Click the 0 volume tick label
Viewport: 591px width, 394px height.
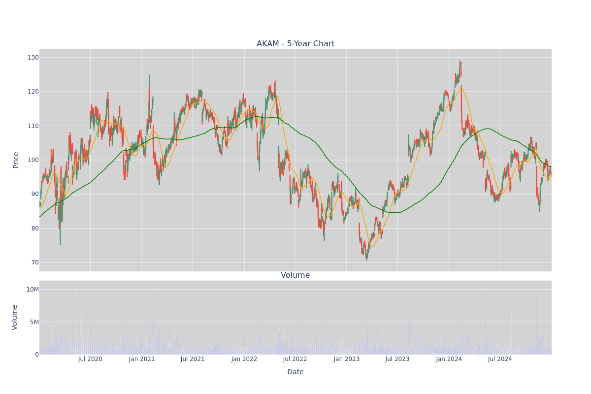[x=37, y=355]
